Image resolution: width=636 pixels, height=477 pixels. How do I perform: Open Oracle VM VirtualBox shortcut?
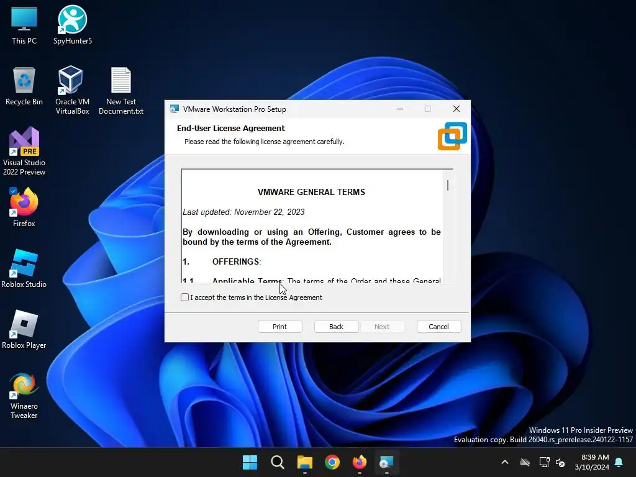[72, 90]
